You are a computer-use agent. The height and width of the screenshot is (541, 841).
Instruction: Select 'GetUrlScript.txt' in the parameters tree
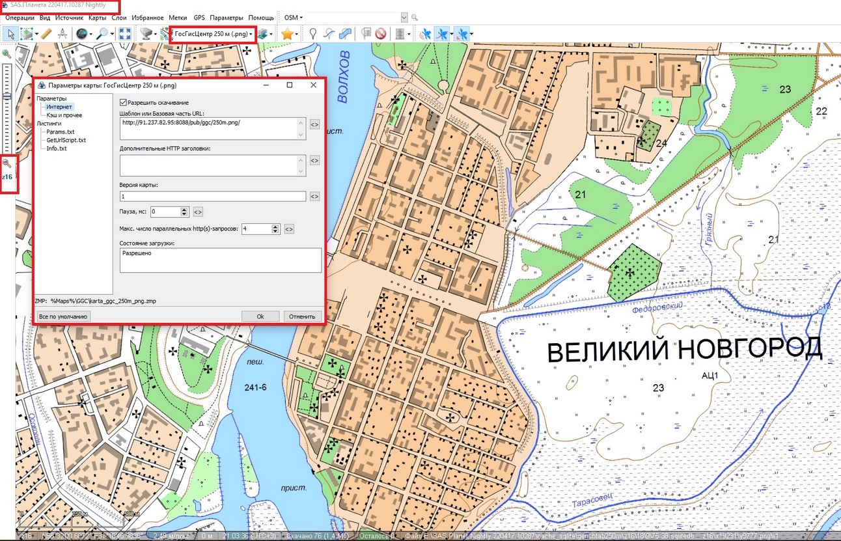66,140
